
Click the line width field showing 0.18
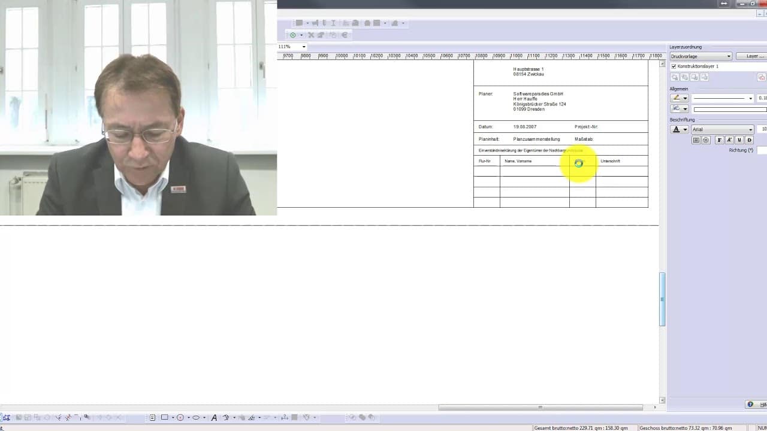pos(762,98)
